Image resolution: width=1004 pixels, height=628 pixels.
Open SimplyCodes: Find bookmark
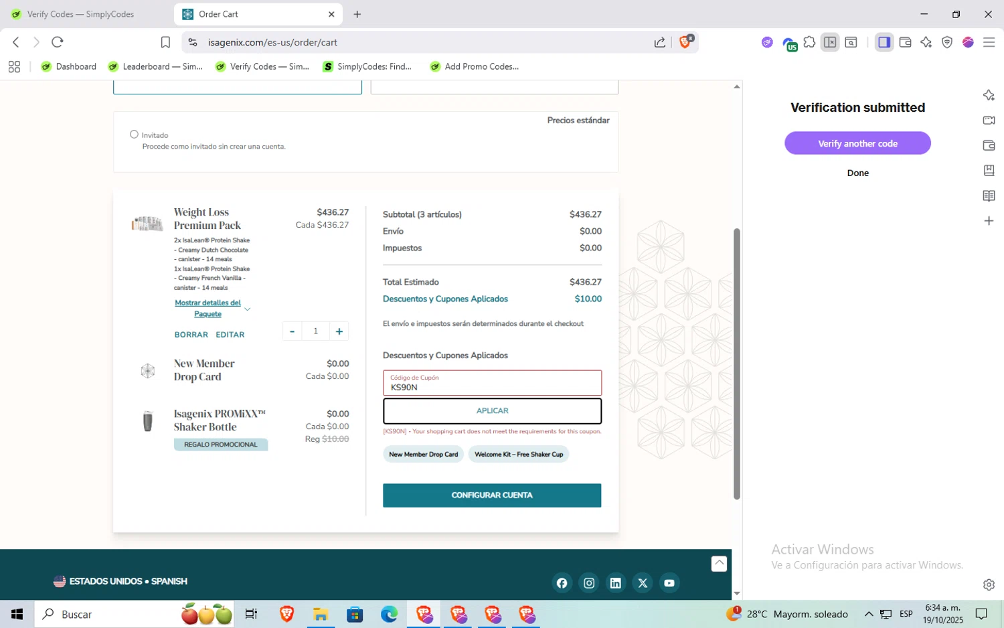367,66
